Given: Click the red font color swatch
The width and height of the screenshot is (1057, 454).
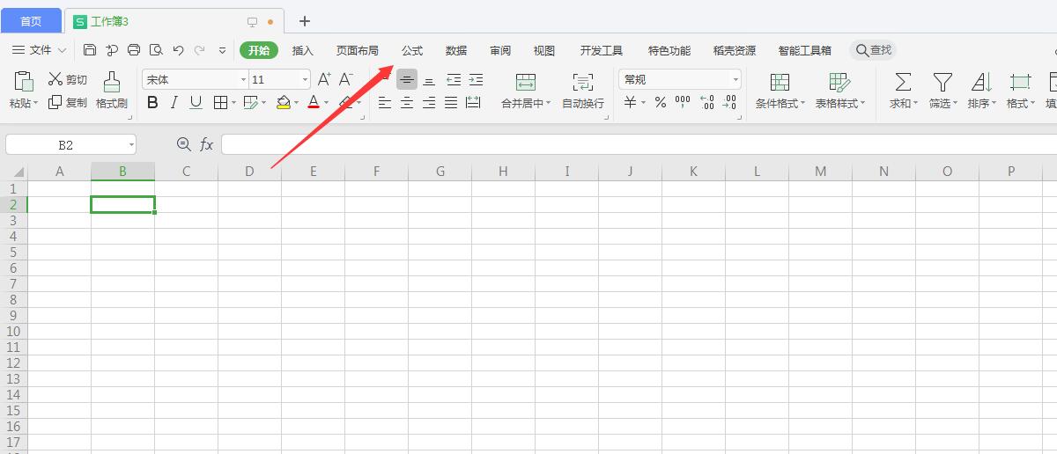Looking at the screenshot, I should [314, 103].
